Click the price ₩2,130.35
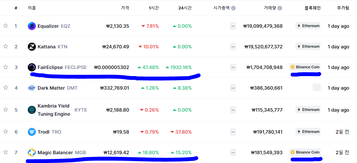This screenshot has height=163, width=357. coord(118,26)
